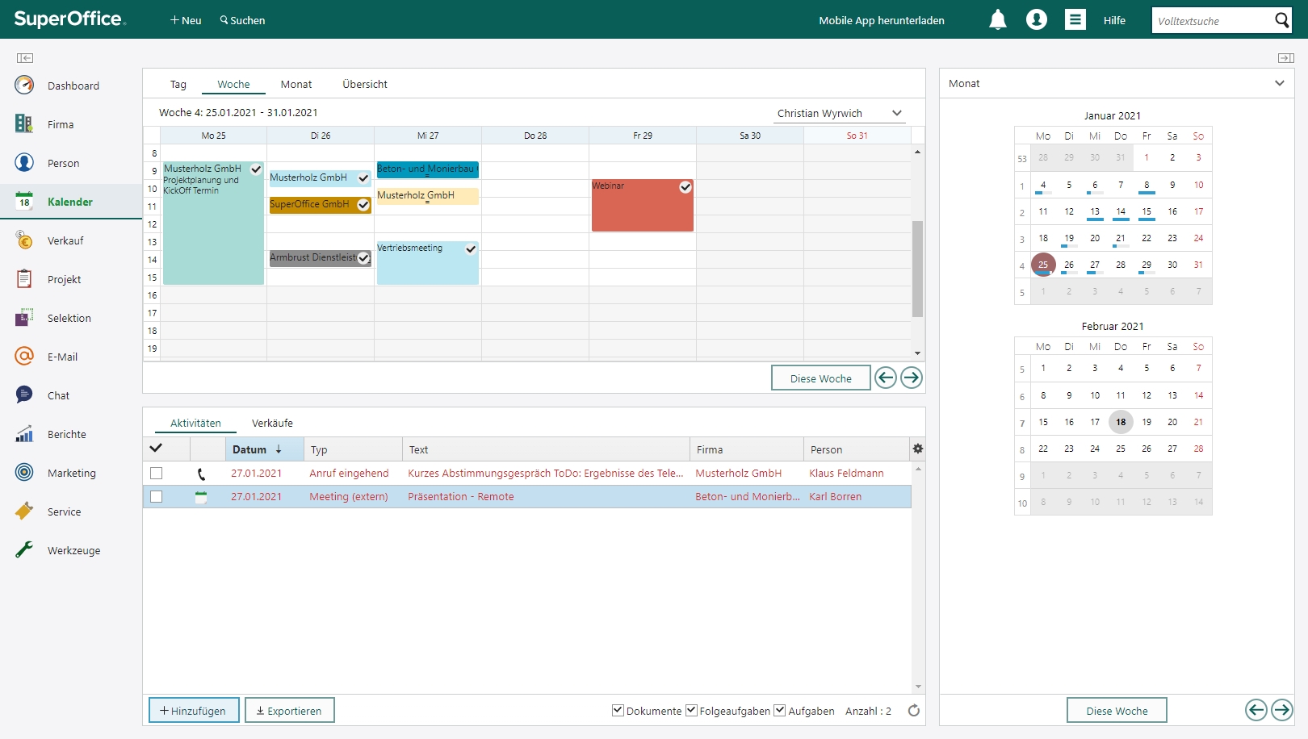Open Karl Borren in Person column
This screenshot has height=739, width=1308.
[836, 497]
